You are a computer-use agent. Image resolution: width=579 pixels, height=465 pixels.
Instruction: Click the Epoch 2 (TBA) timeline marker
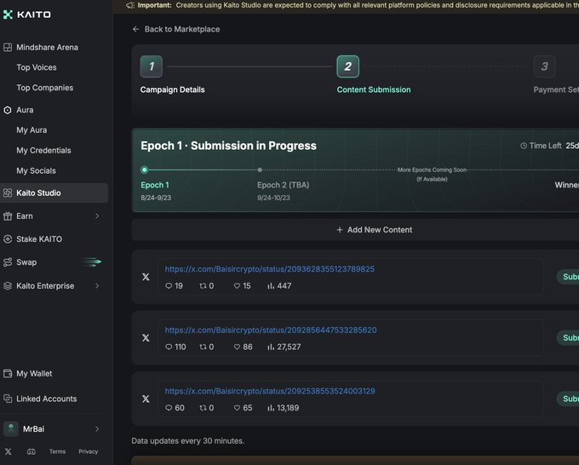click(260, 169)
